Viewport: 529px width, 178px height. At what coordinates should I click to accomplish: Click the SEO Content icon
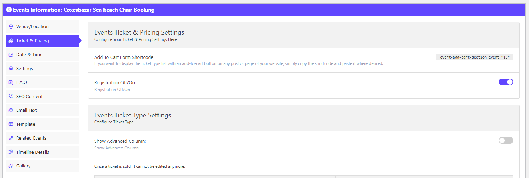[11, 96]
